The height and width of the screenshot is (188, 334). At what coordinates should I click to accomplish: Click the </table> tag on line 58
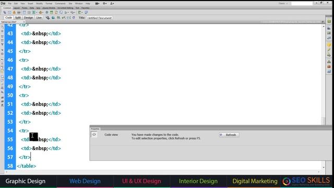[27, 166]
